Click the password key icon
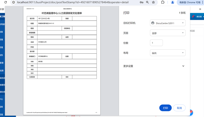The width and height of the screenshot is (204, 117). point(142,2)
